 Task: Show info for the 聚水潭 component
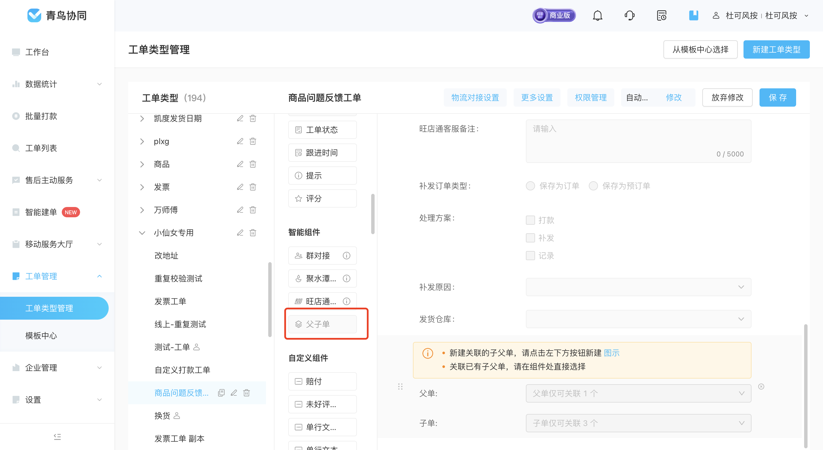[346, 278]
